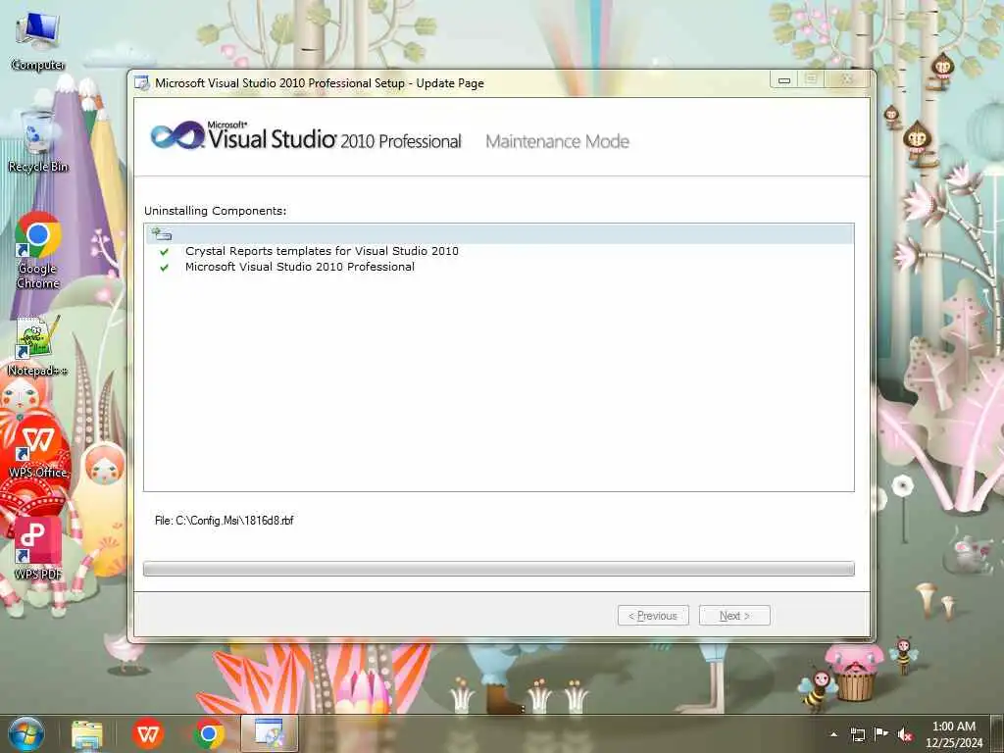1004x753 pixels.
Task: Click the Crystal Reports green checkmark
Action: coord(165,252)
